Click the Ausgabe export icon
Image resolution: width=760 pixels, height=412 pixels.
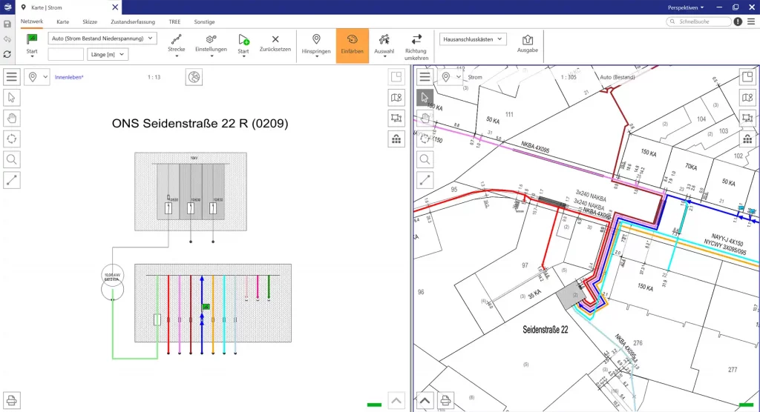(528, 40)
